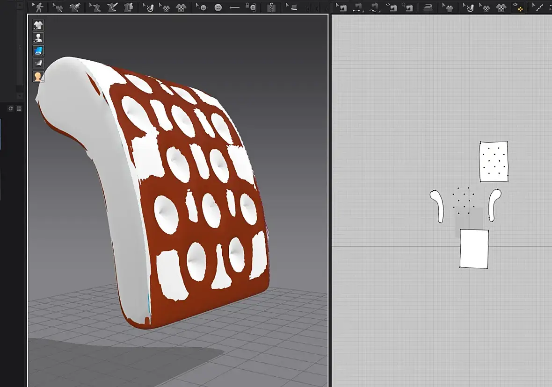Activate the Fasten Button lock tool
The height and width of the screenshot is (387, 552).
tap(251, 7)
